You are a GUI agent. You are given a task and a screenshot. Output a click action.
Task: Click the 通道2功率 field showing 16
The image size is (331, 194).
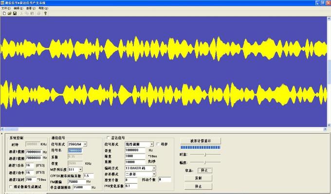[x=30, y=173]
